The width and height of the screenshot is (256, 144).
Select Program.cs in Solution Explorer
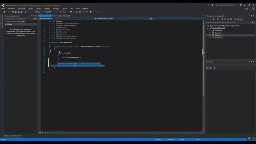tap(219, 38)
